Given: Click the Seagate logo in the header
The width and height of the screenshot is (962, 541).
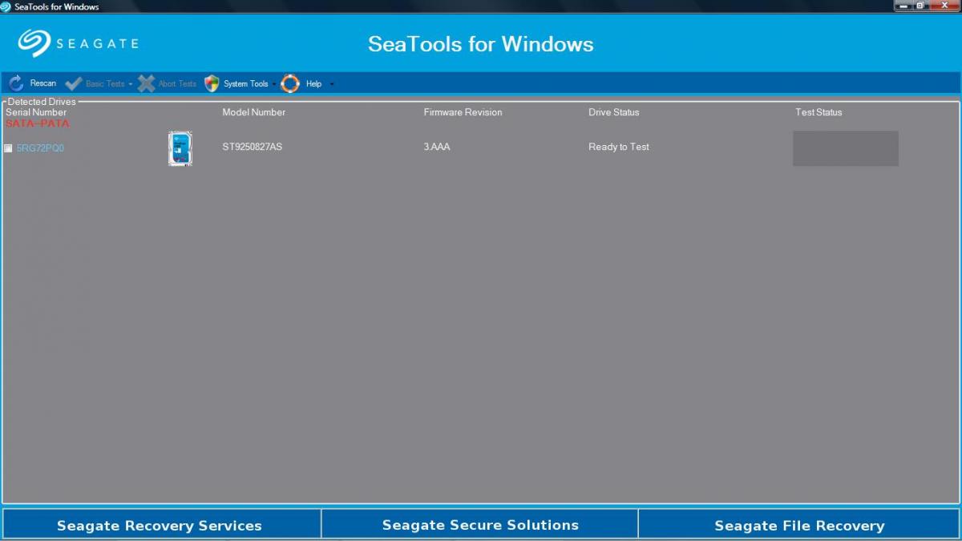Looking at the screenshot, I should (x=78, y=43).
